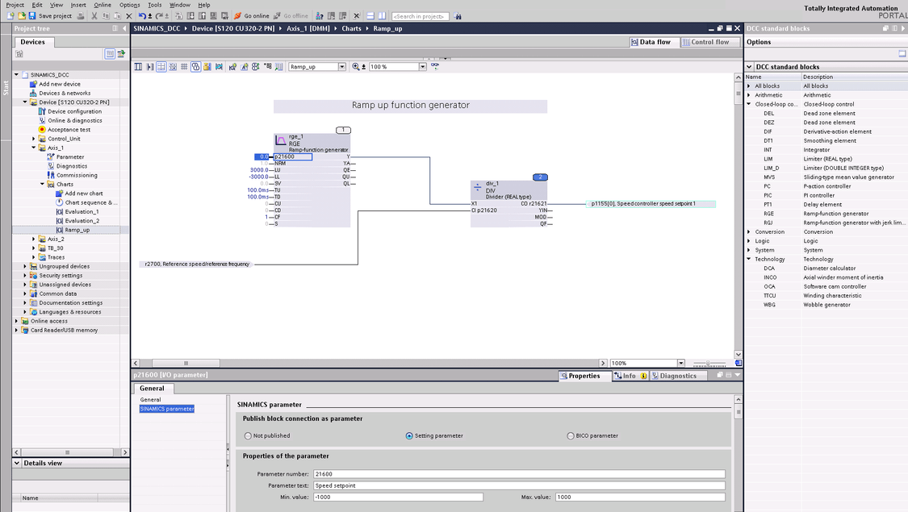Click the Accessible devices icon
The width and height of the screenshot is (908, 512).
(x=319, y=16)
